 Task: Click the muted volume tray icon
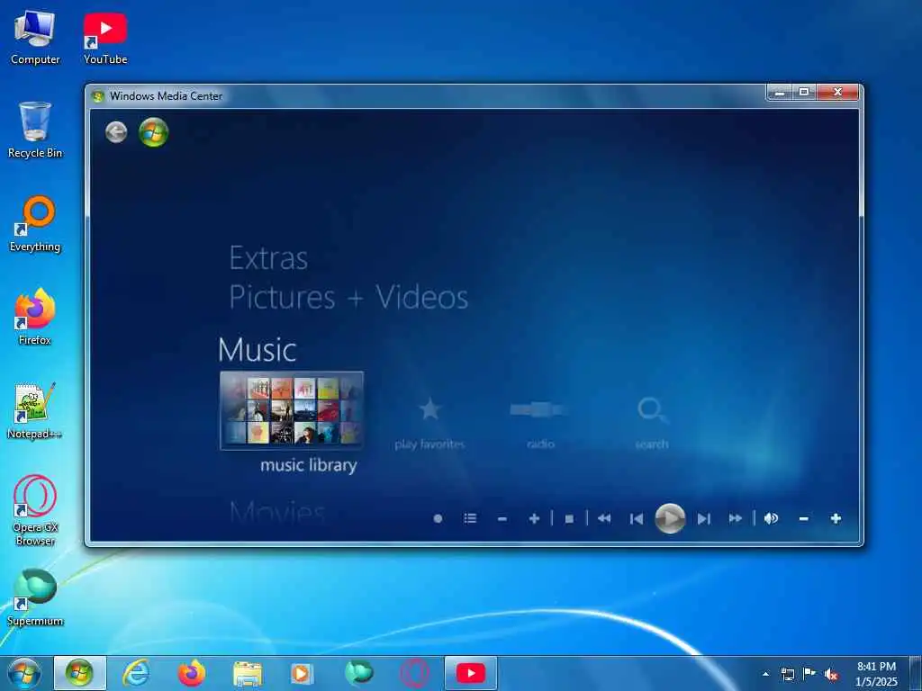(831, 675)
